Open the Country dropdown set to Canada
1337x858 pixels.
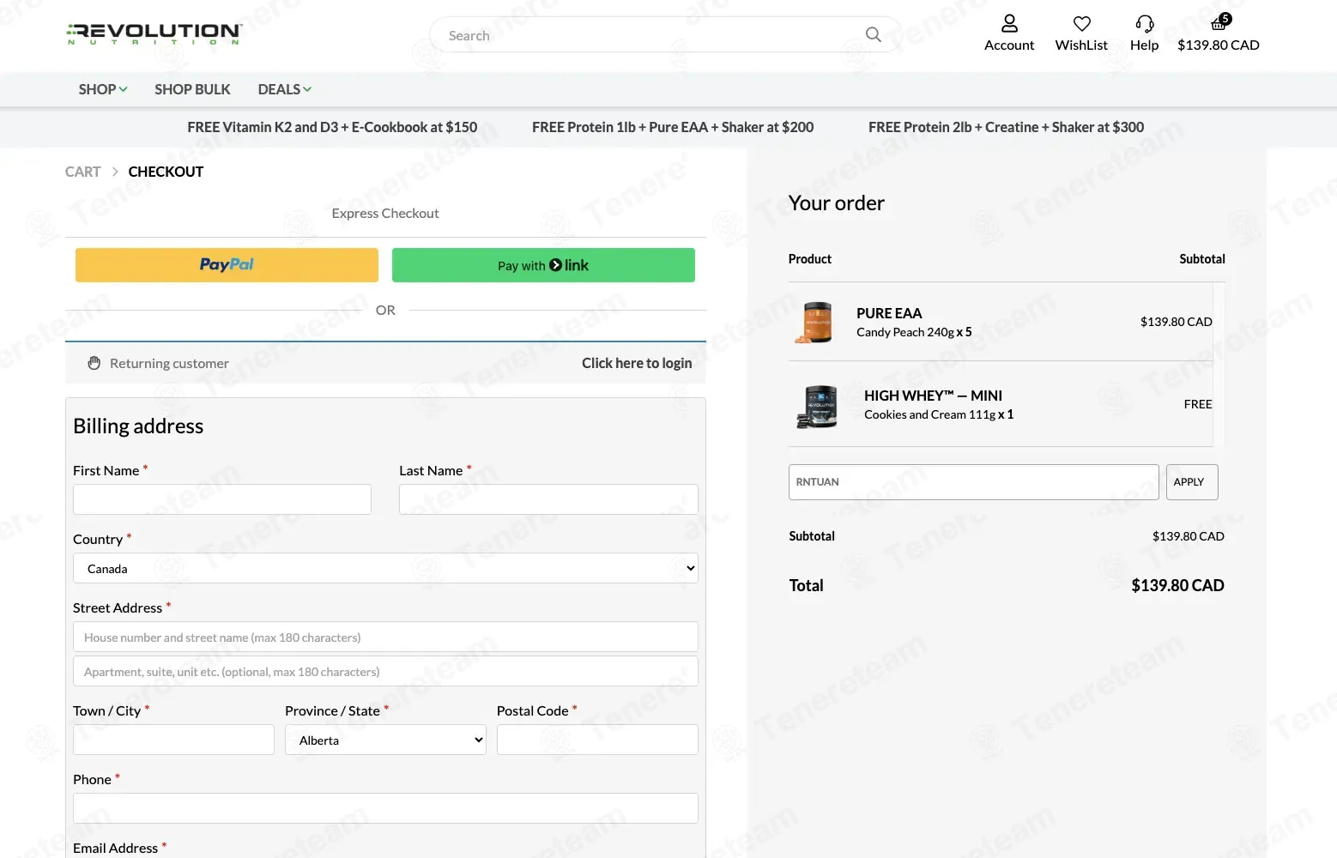click(385, 568)
